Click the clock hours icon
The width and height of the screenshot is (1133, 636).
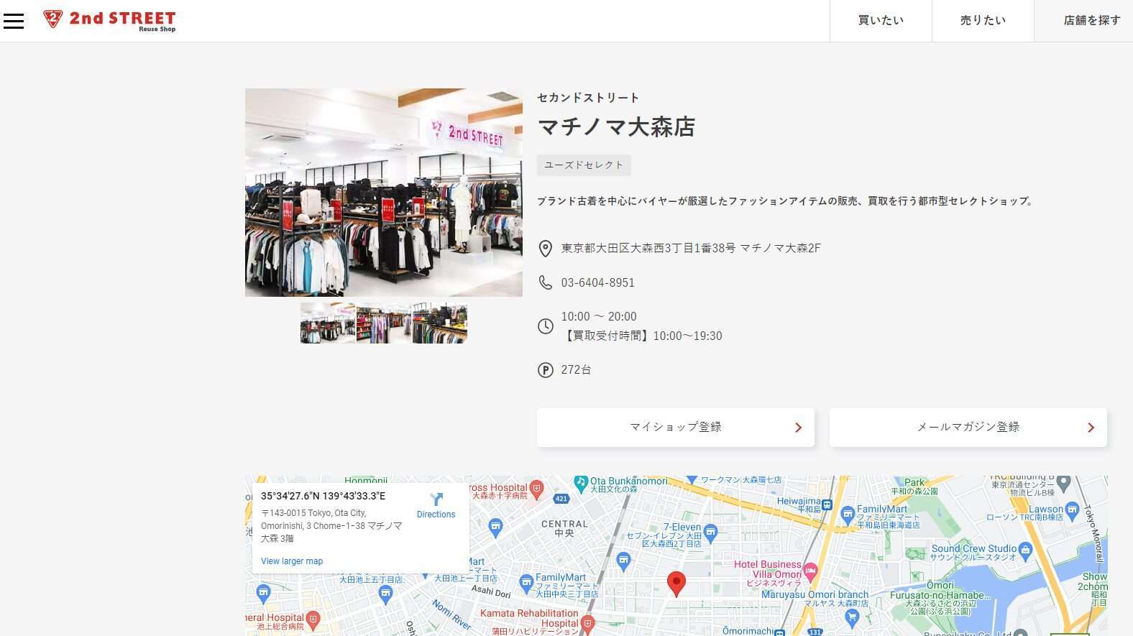[x=546, y=326]
